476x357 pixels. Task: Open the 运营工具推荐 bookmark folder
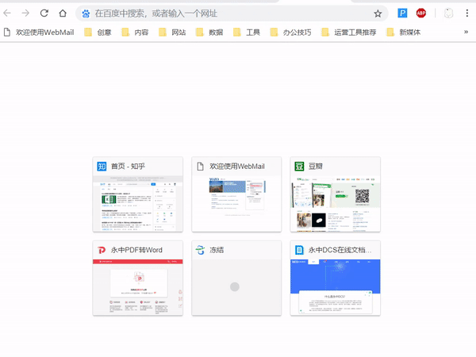pyautogui.click(x=349, y=33)
